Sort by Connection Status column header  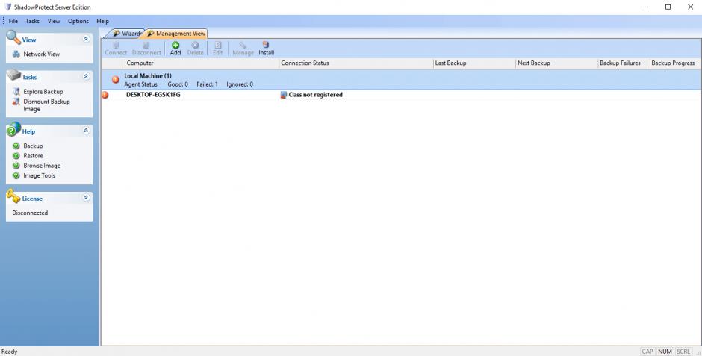[356, 63]
